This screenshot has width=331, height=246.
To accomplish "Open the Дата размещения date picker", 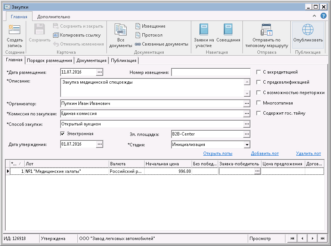I will (x=99, y=72).
